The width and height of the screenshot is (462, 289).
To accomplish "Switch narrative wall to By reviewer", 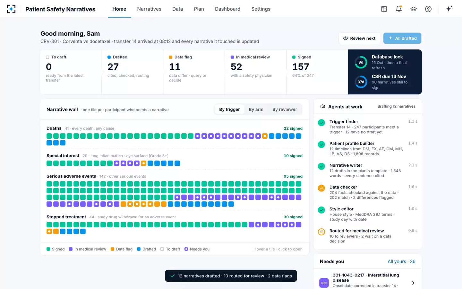I will [285, 109].
